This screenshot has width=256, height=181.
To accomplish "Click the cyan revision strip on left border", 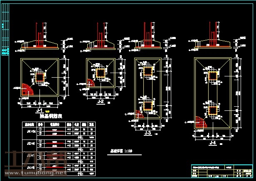I will point(5,53).
